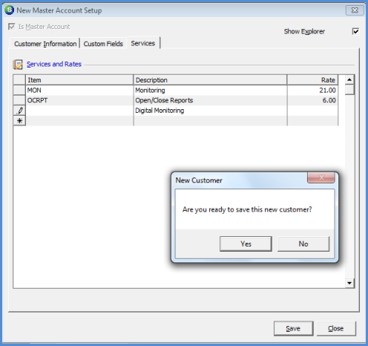Image resolution: width=368 pixels, height=346 pixels.
Task: Open the Services and Rates link
Action: (54, 64)
